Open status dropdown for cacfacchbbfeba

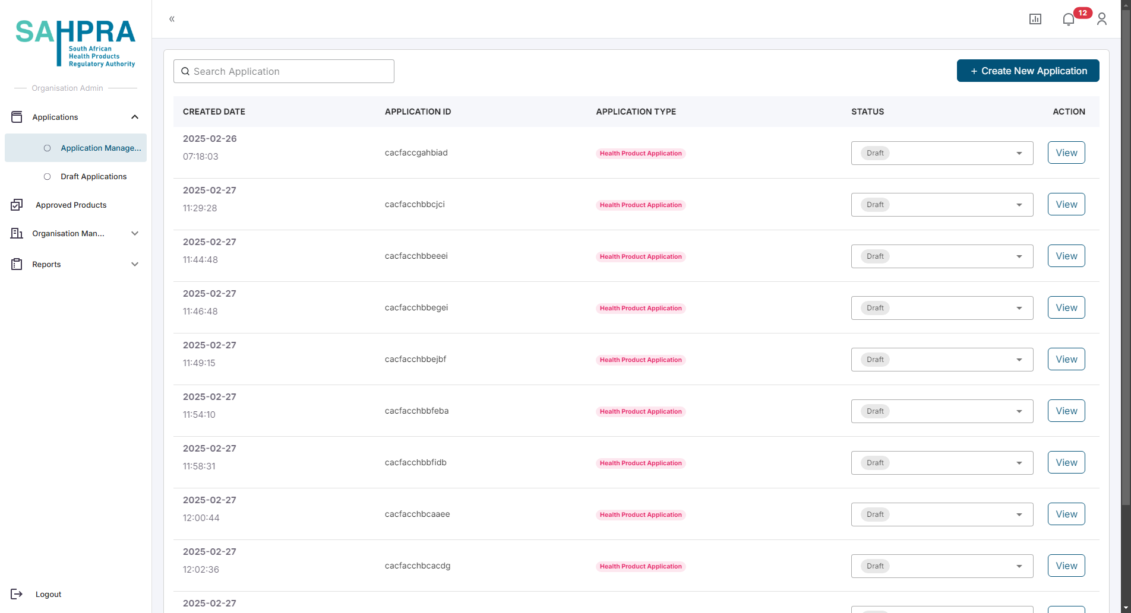(x=942, y=411)
